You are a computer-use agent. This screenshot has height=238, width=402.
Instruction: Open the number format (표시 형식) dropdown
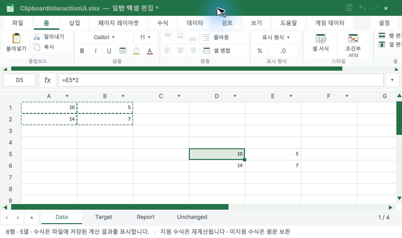[276, 37]
